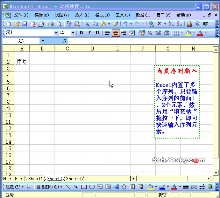This screenshot has height=198, width=220.
Task: Toggle Bold formatting
Action: pyautogui.click(x=81, y=33)
